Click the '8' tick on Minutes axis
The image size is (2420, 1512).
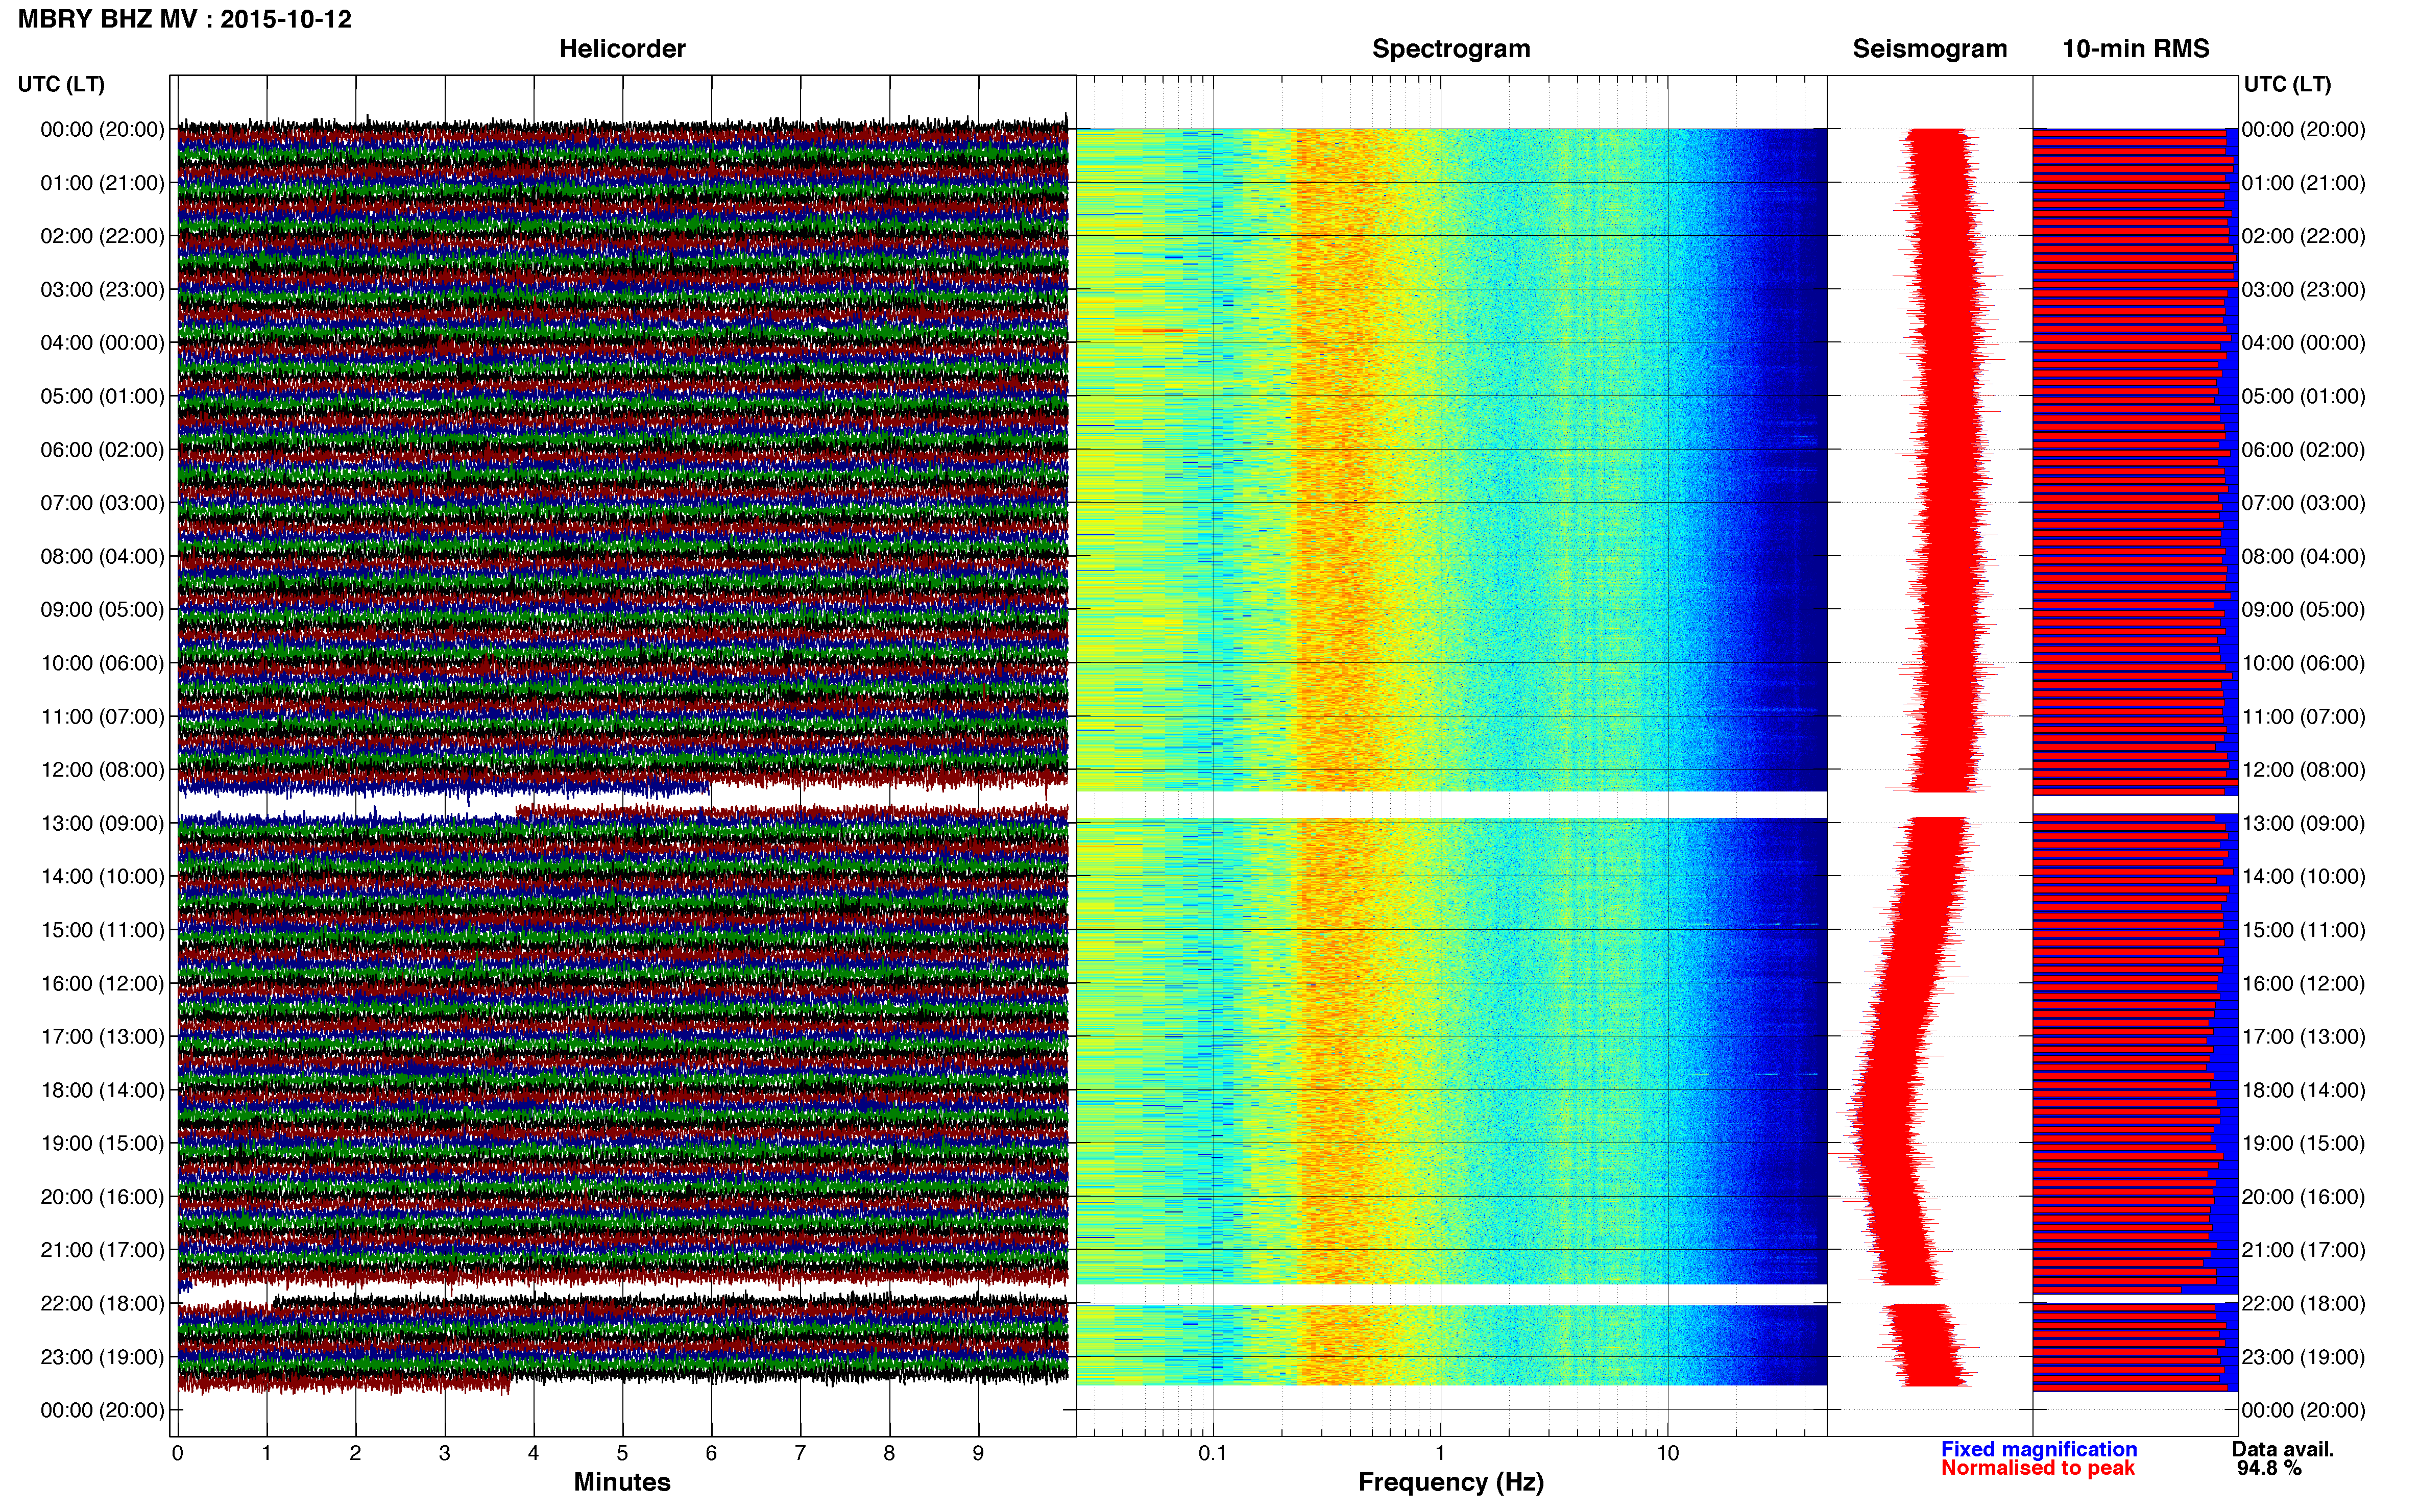point(889,1454)
